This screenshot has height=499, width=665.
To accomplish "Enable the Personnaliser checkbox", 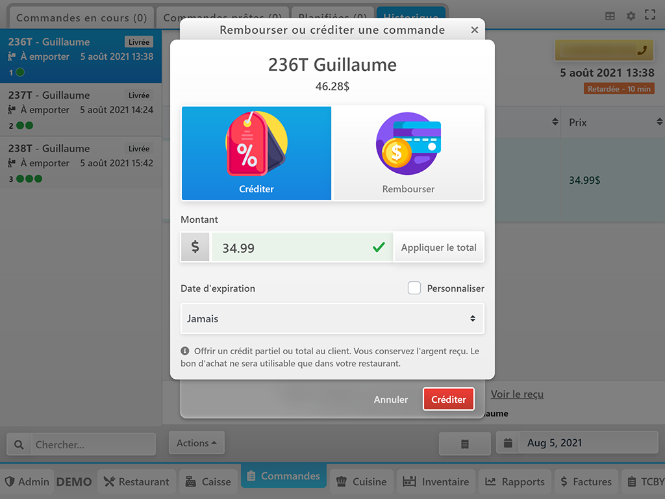I will tap(414, 288).
